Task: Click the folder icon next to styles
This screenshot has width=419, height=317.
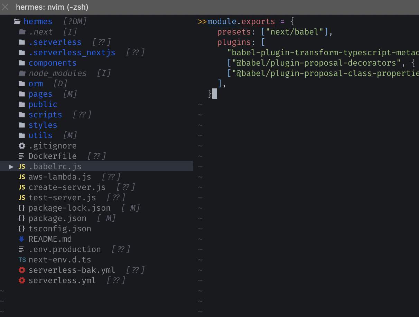Action: [22, 125]
